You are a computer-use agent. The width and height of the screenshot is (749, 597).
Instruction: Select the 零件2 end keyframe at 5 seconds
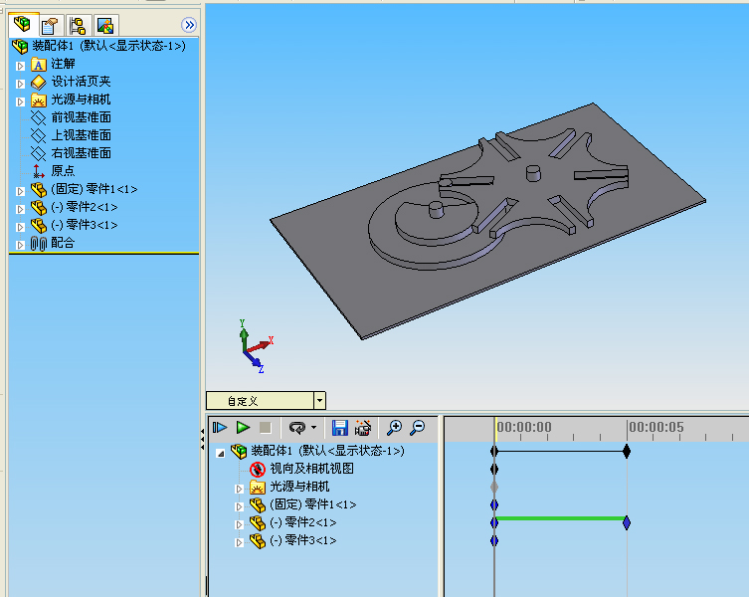click(x=627, y=523)
